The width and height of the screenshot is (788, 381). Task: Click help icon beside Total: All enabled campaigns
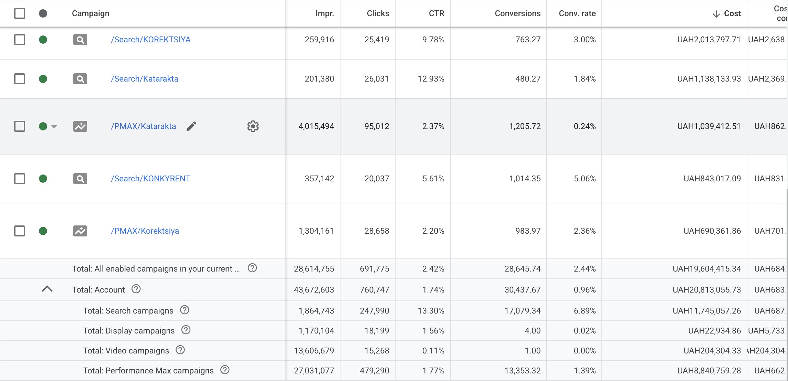tap(252, 268)
